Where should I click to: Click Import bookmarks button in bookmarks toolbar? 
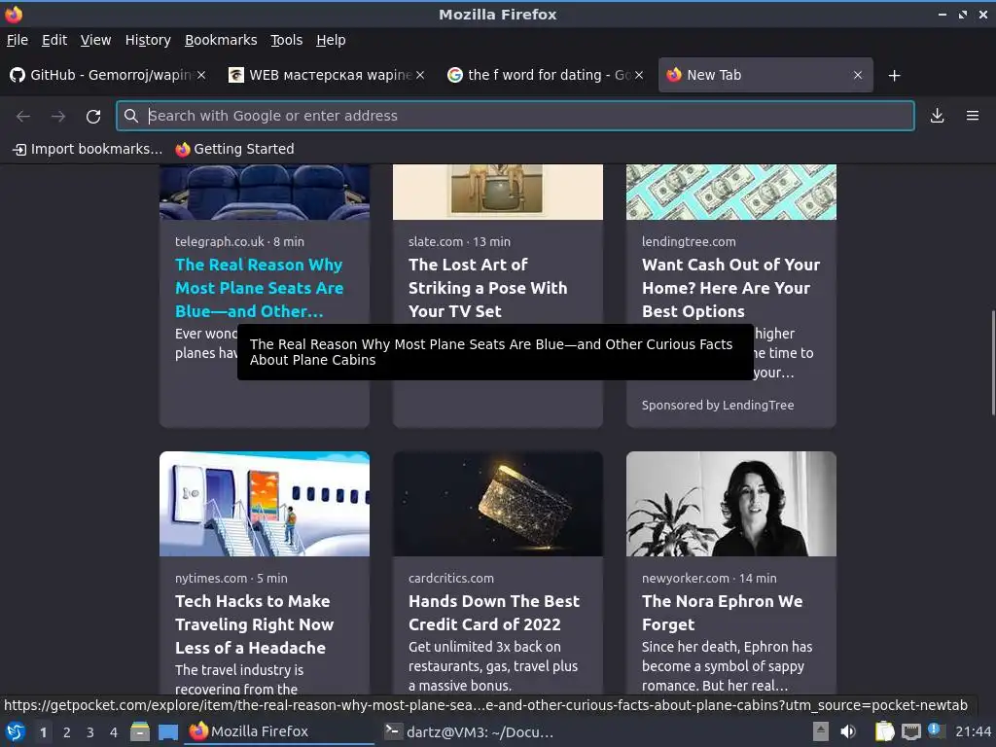click(x=88, y=149)
